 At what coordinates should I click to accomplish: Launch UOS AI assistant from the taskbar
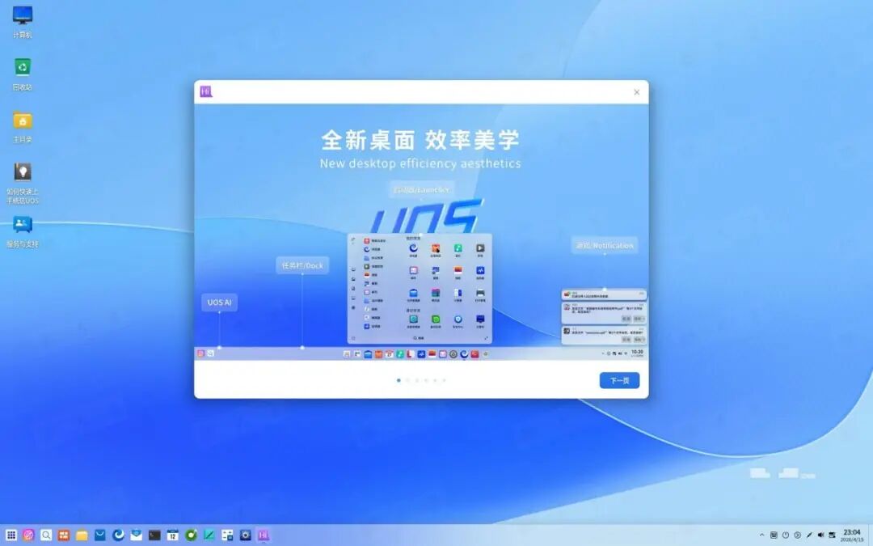click(x=28, y=535)
